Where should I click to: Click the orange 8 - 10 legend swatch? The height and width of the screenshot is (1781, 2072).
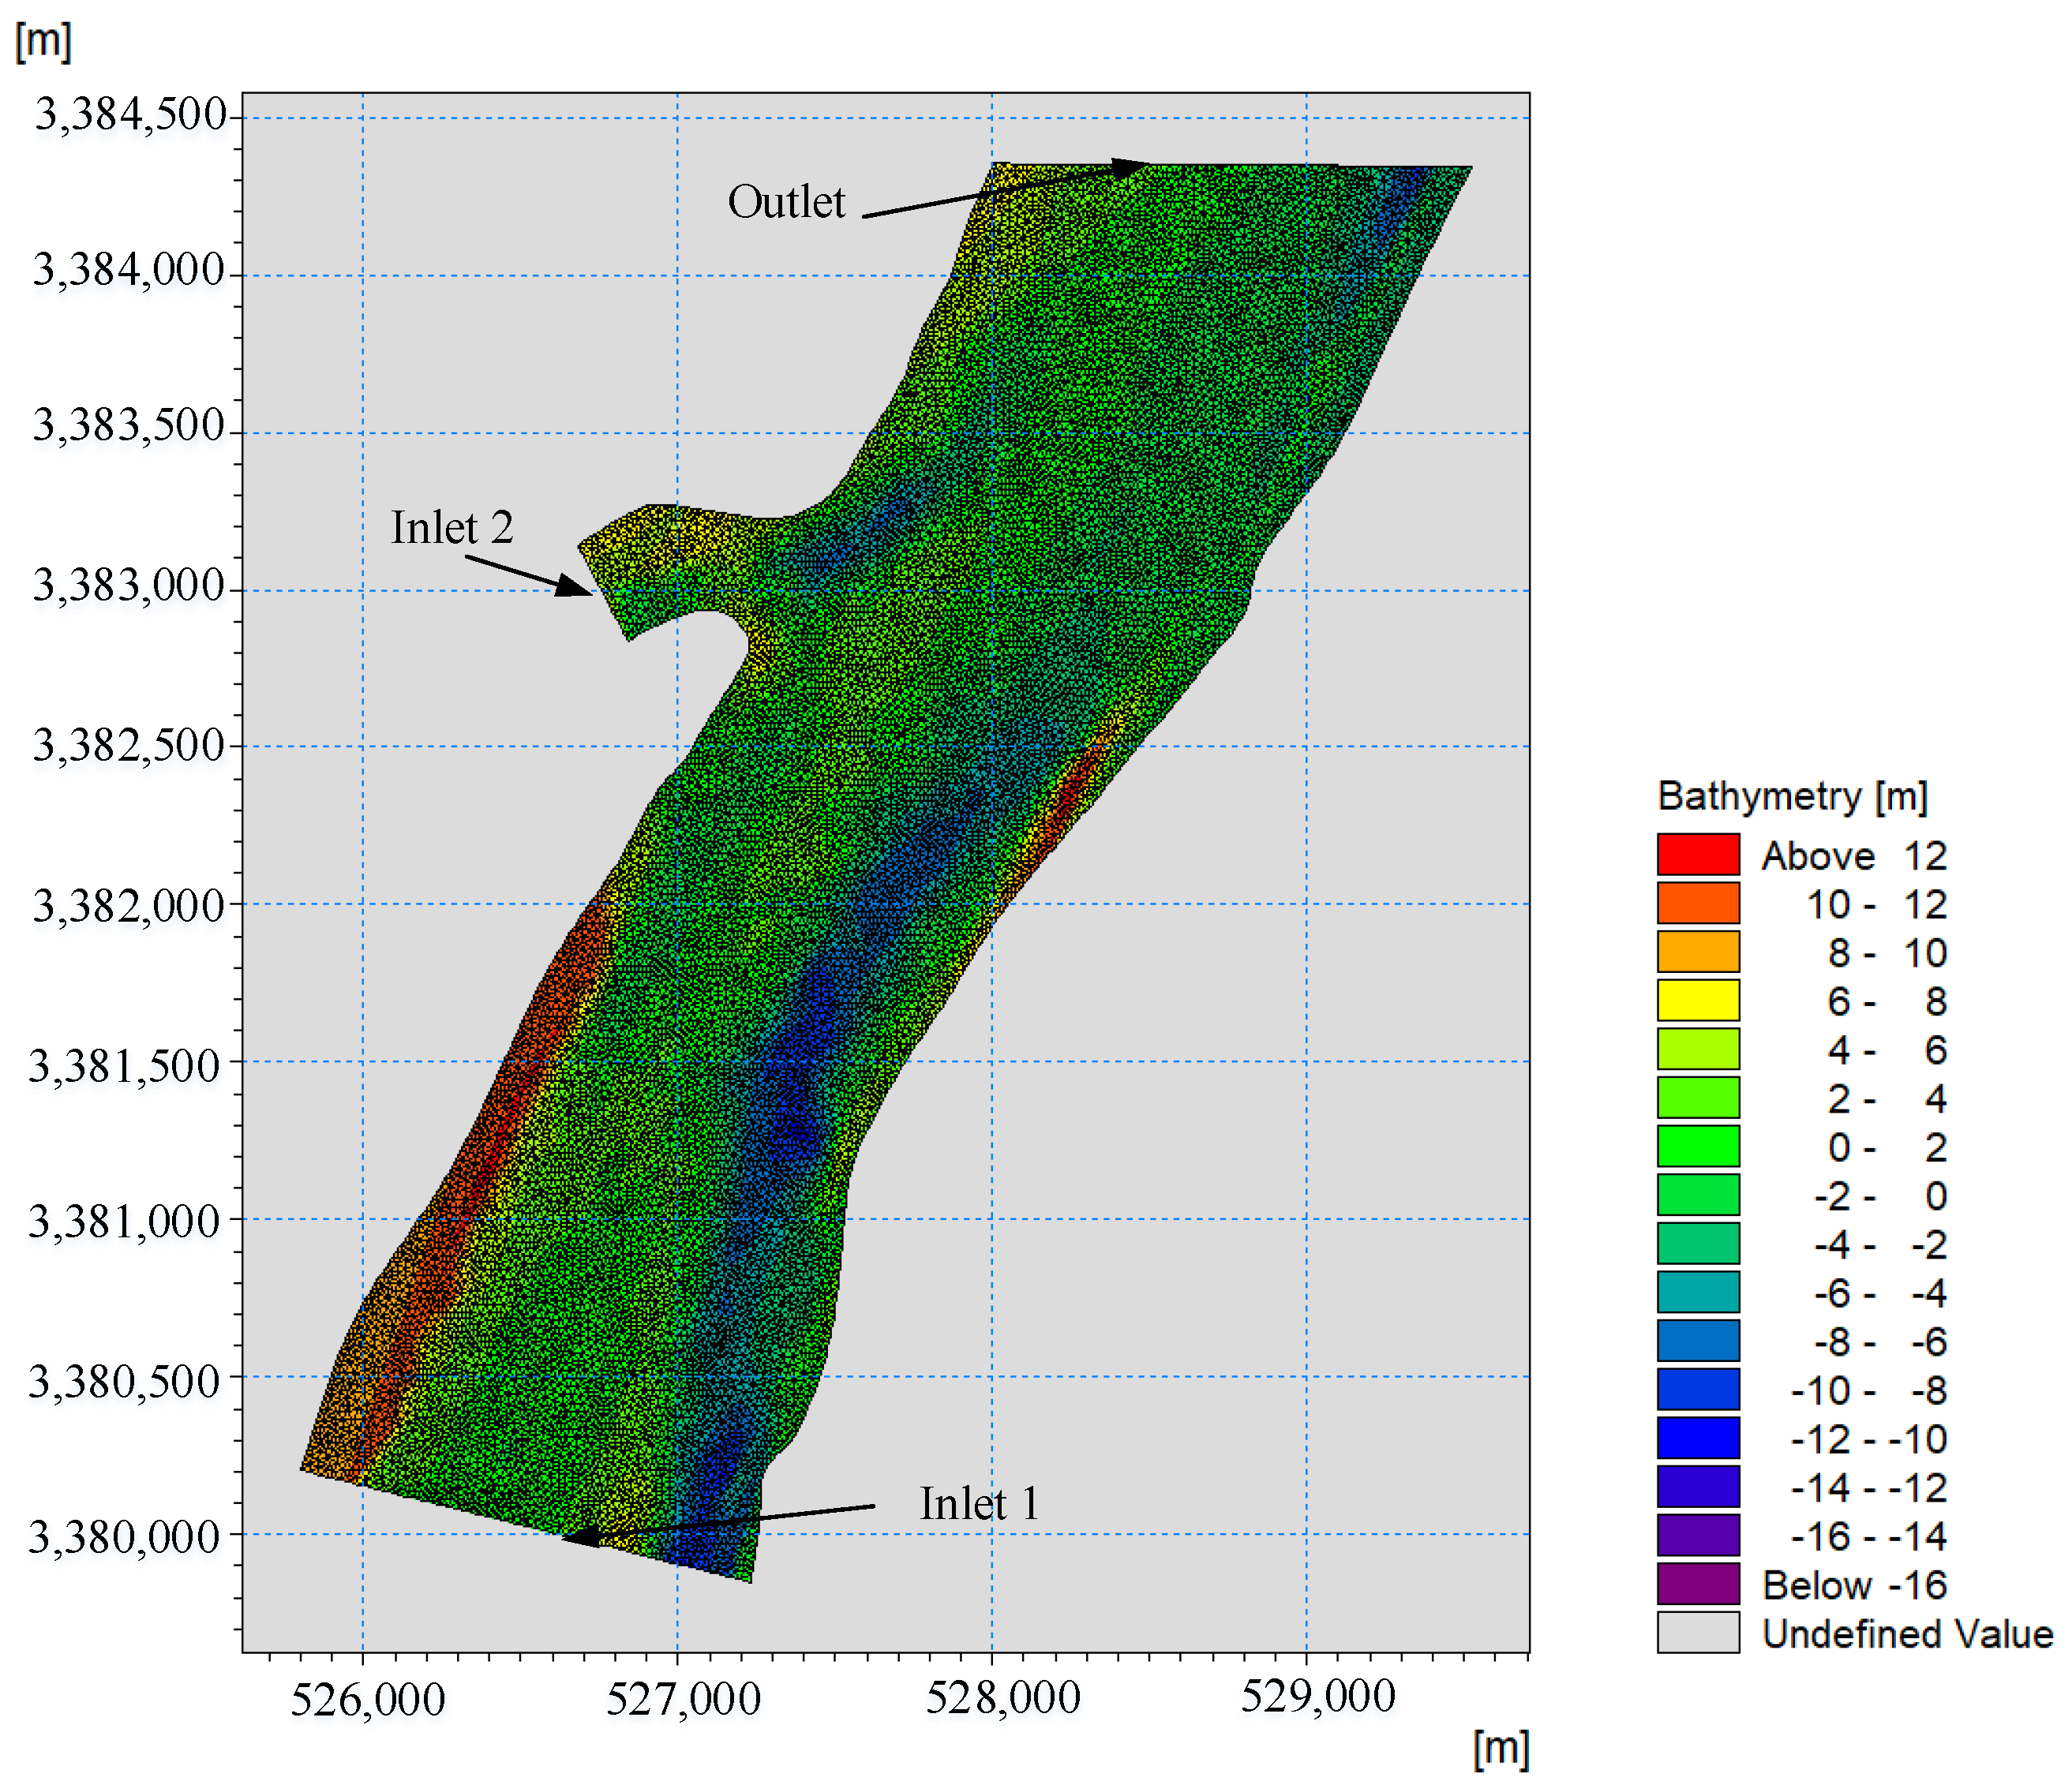(x=1697, y=952)
